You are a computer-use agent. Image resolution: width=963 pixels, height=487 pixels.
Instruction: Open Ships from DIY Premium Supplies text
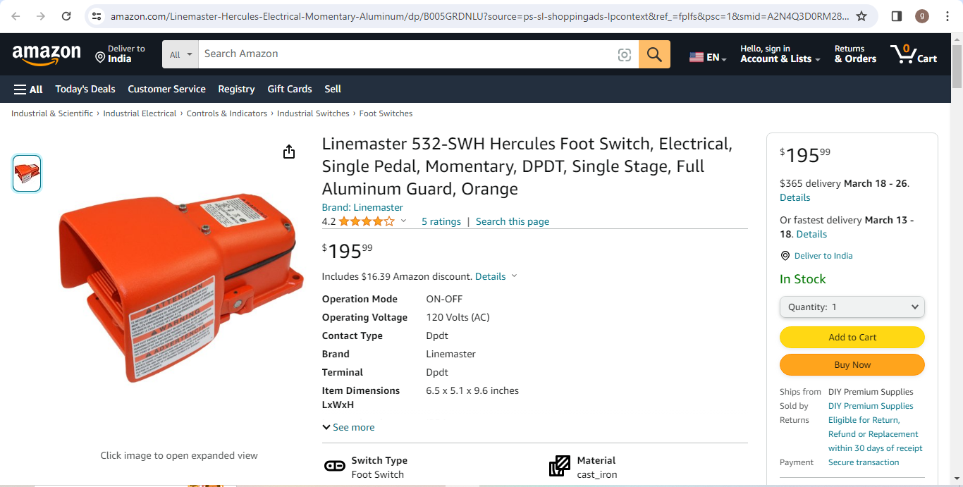871,392
